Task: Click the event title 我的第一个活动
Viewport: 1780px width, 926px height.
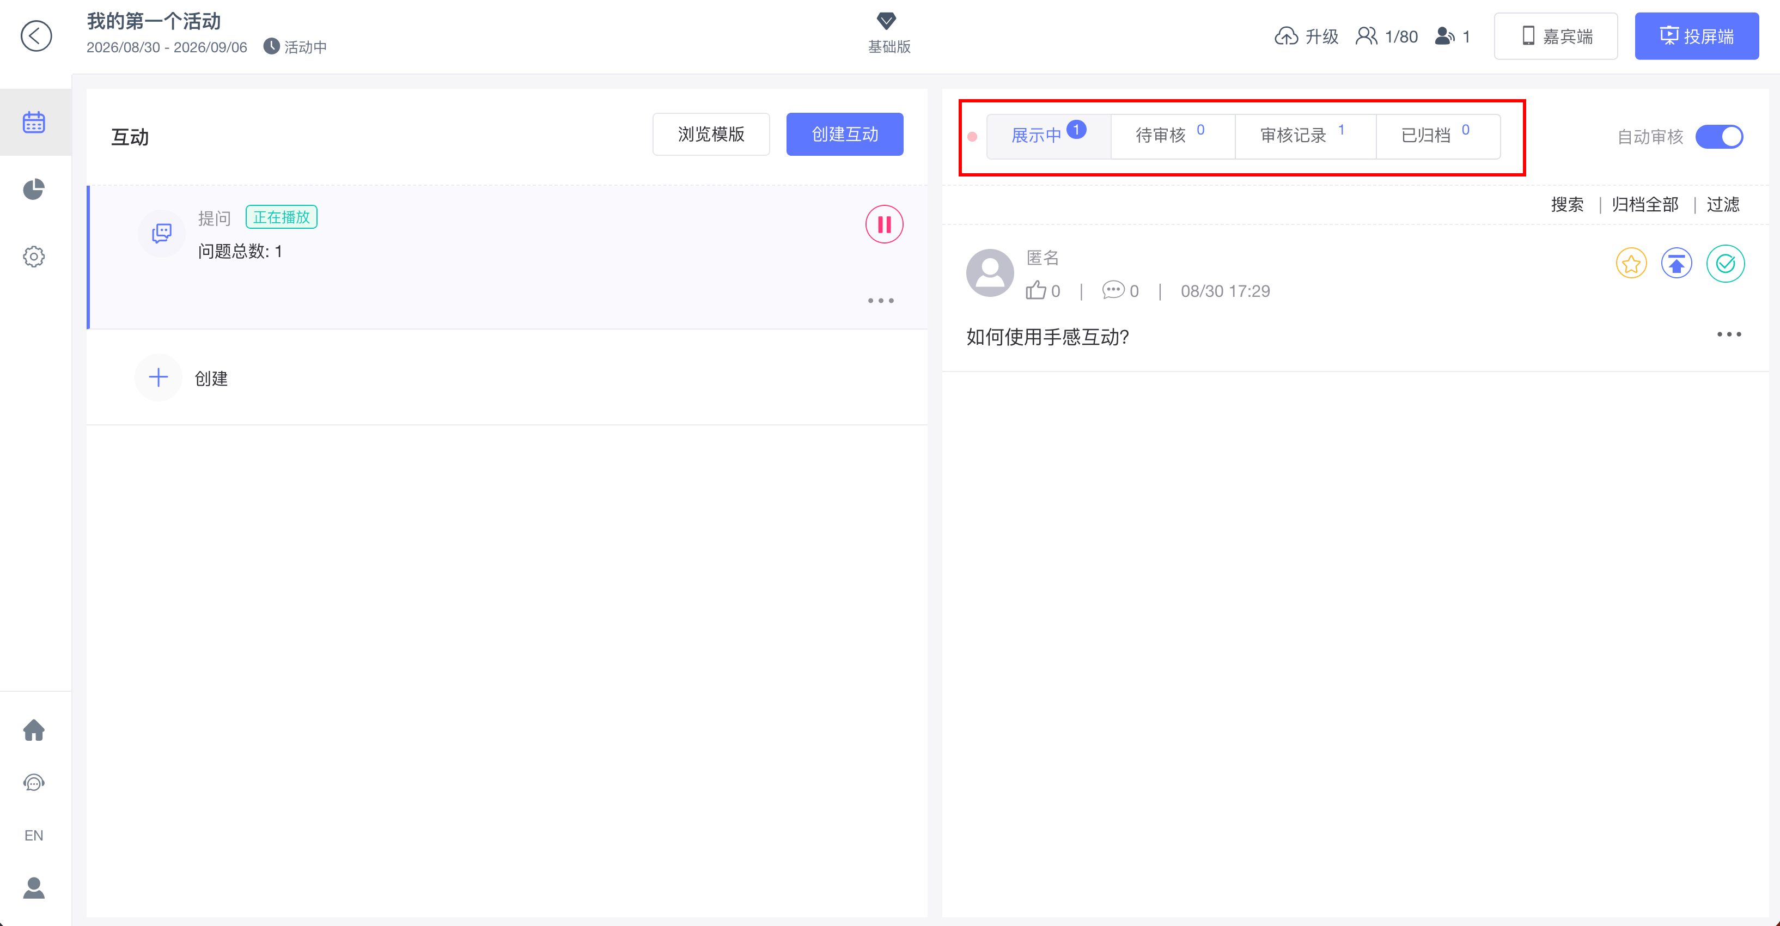Action: point(154,21)
